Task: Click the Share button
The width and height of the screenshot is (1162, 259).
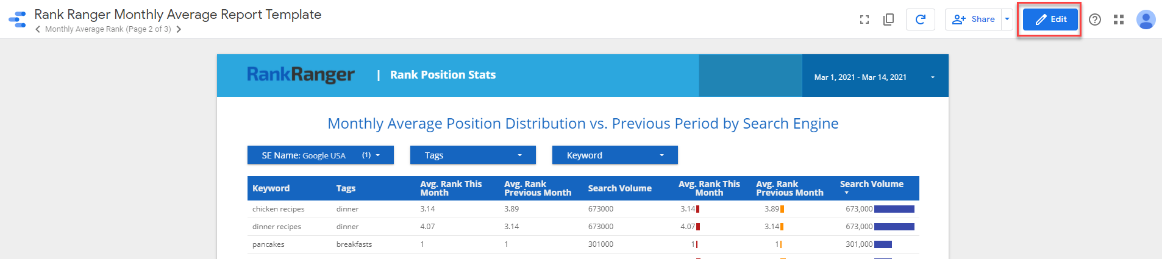Action: pos(974,20)
